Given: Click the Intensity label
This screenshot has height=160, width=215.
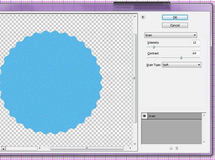Looking at the screenshot, I should (153, 43).
